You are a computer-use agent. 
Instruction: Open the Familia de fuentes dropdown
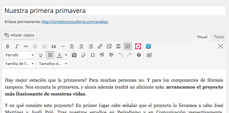(20, 64)
